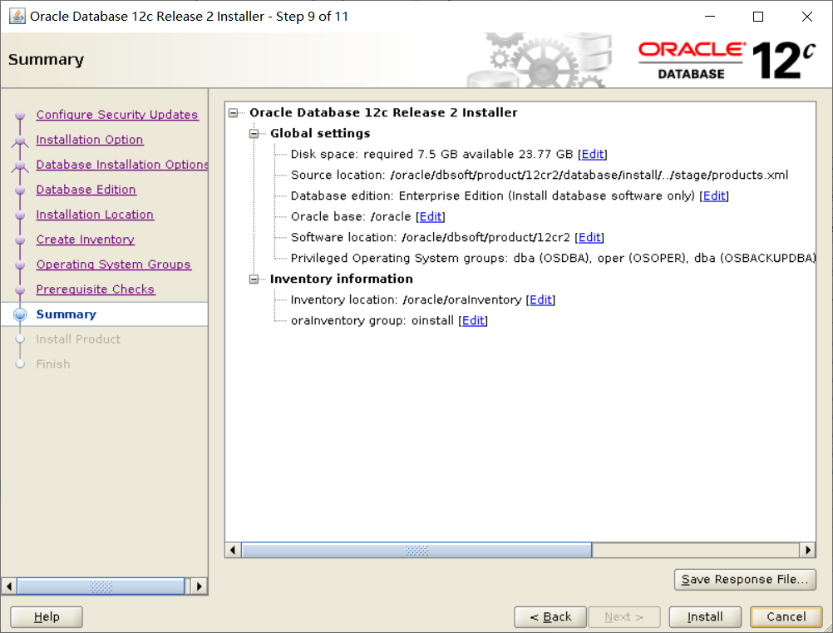Edit the disk space setting
This screenshot has height=633, width=833.
(593, 154)
